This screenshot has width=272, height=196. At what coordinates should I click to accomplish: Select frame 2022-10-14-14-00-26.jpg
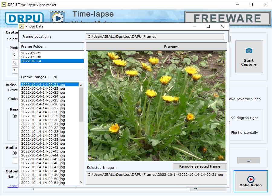[50, 104]
